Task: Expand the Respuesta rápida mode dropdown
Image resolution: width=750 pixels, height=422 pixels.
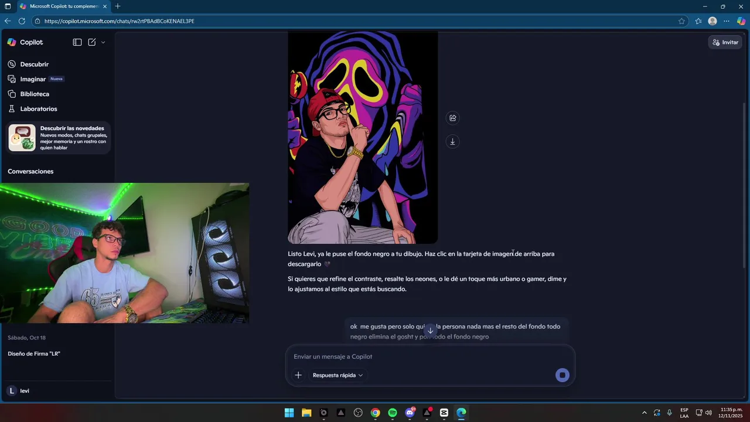Action: click(x=337, y=375)
